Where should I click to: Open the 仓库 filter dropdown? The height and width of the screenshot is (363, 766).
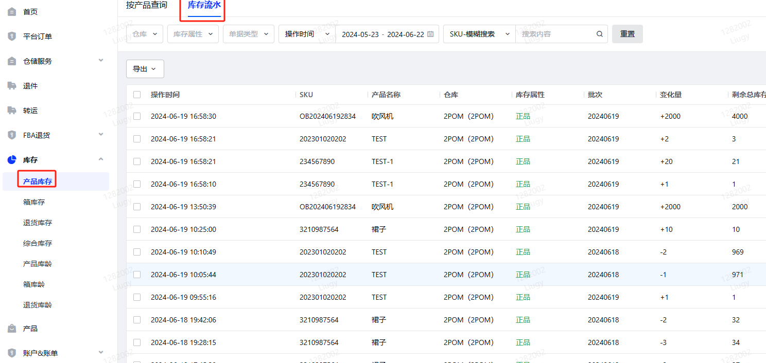(x=145, y=34)
